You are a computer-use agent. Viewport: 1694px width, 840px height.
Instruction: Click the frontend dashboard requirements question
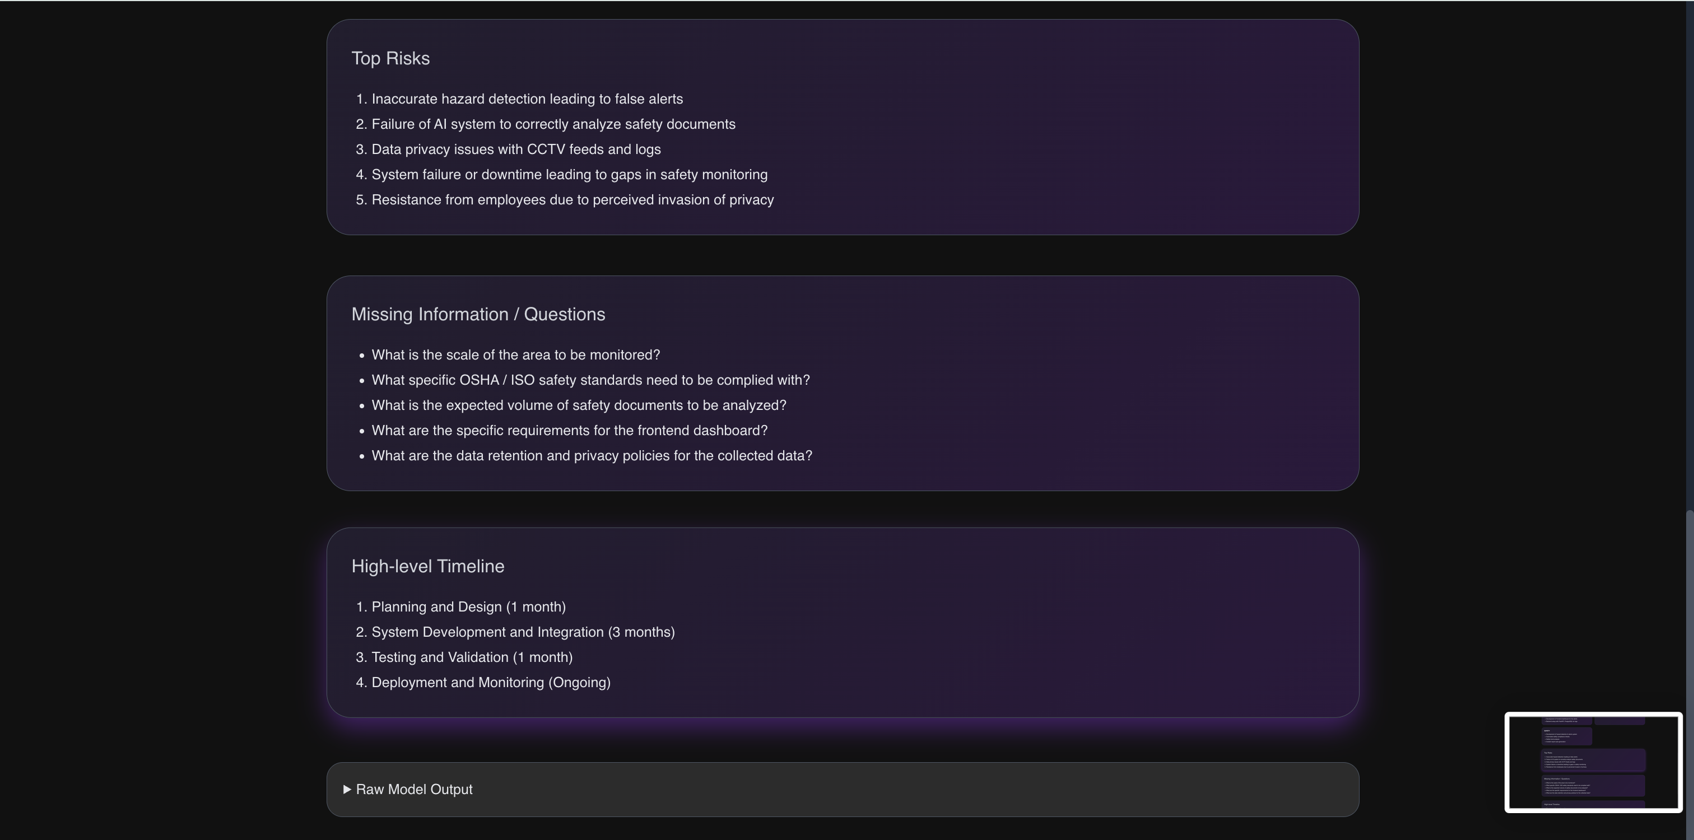[570, 431]
